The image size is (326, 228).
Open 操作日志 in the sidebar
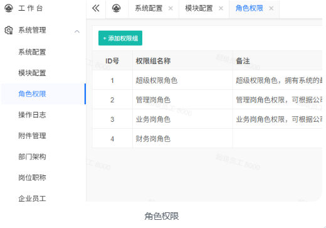click(32, 115)
